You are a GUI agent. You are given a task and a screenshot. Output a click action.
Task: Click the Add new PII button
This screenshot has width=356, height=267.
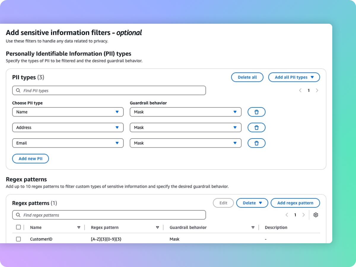[x=30, y=159]
